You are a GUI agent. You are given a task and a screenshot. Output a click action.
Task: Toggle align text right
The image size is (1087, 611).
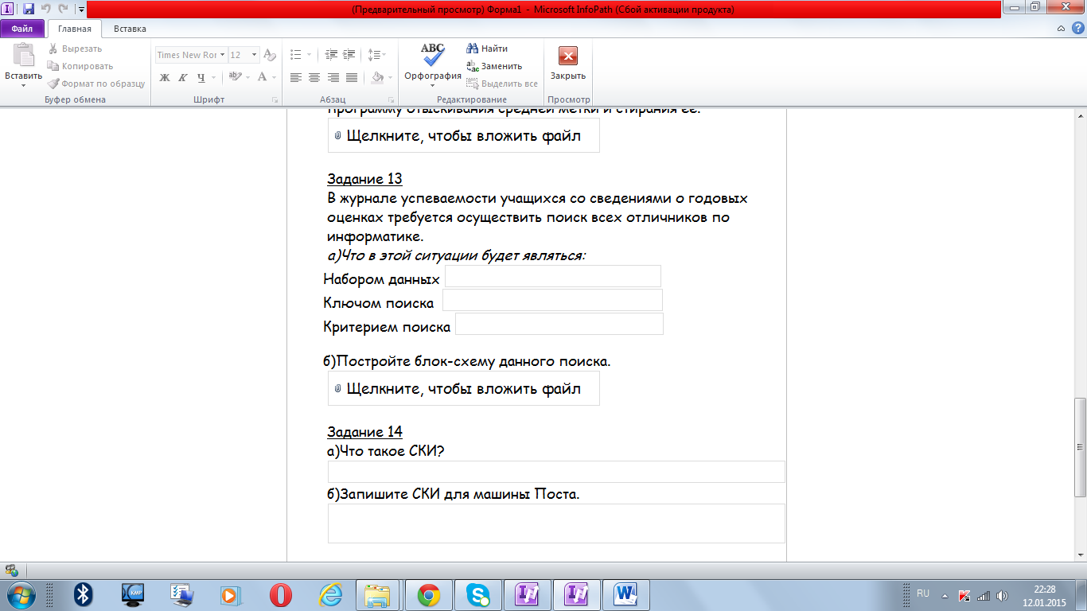point(333,77)
